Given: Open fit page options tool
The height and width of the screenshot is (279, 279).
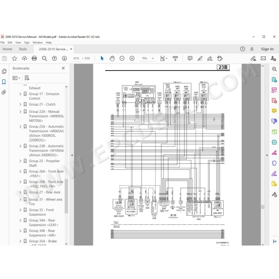Looking at the screenshot, I should (x=163, y=58).
